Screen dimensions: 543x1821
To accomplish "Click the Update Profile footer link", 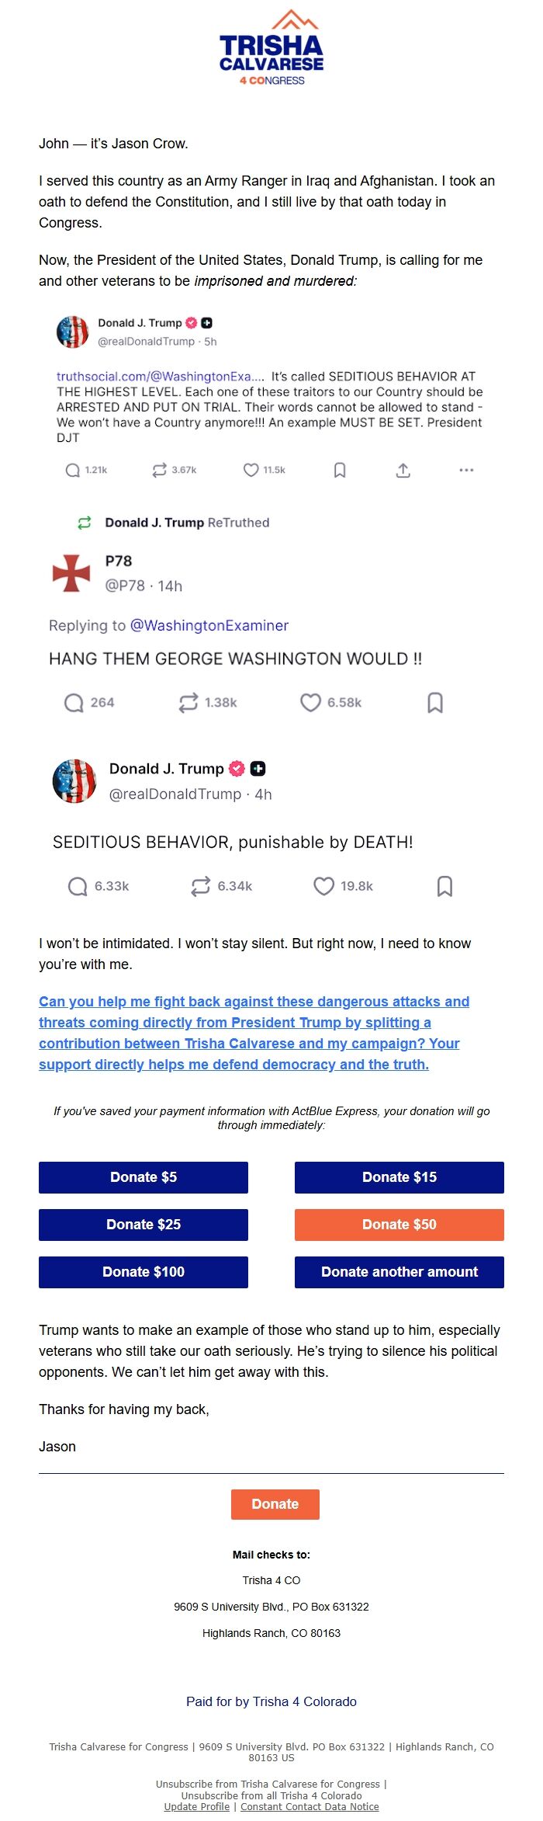I will [x=196, y=1807].
